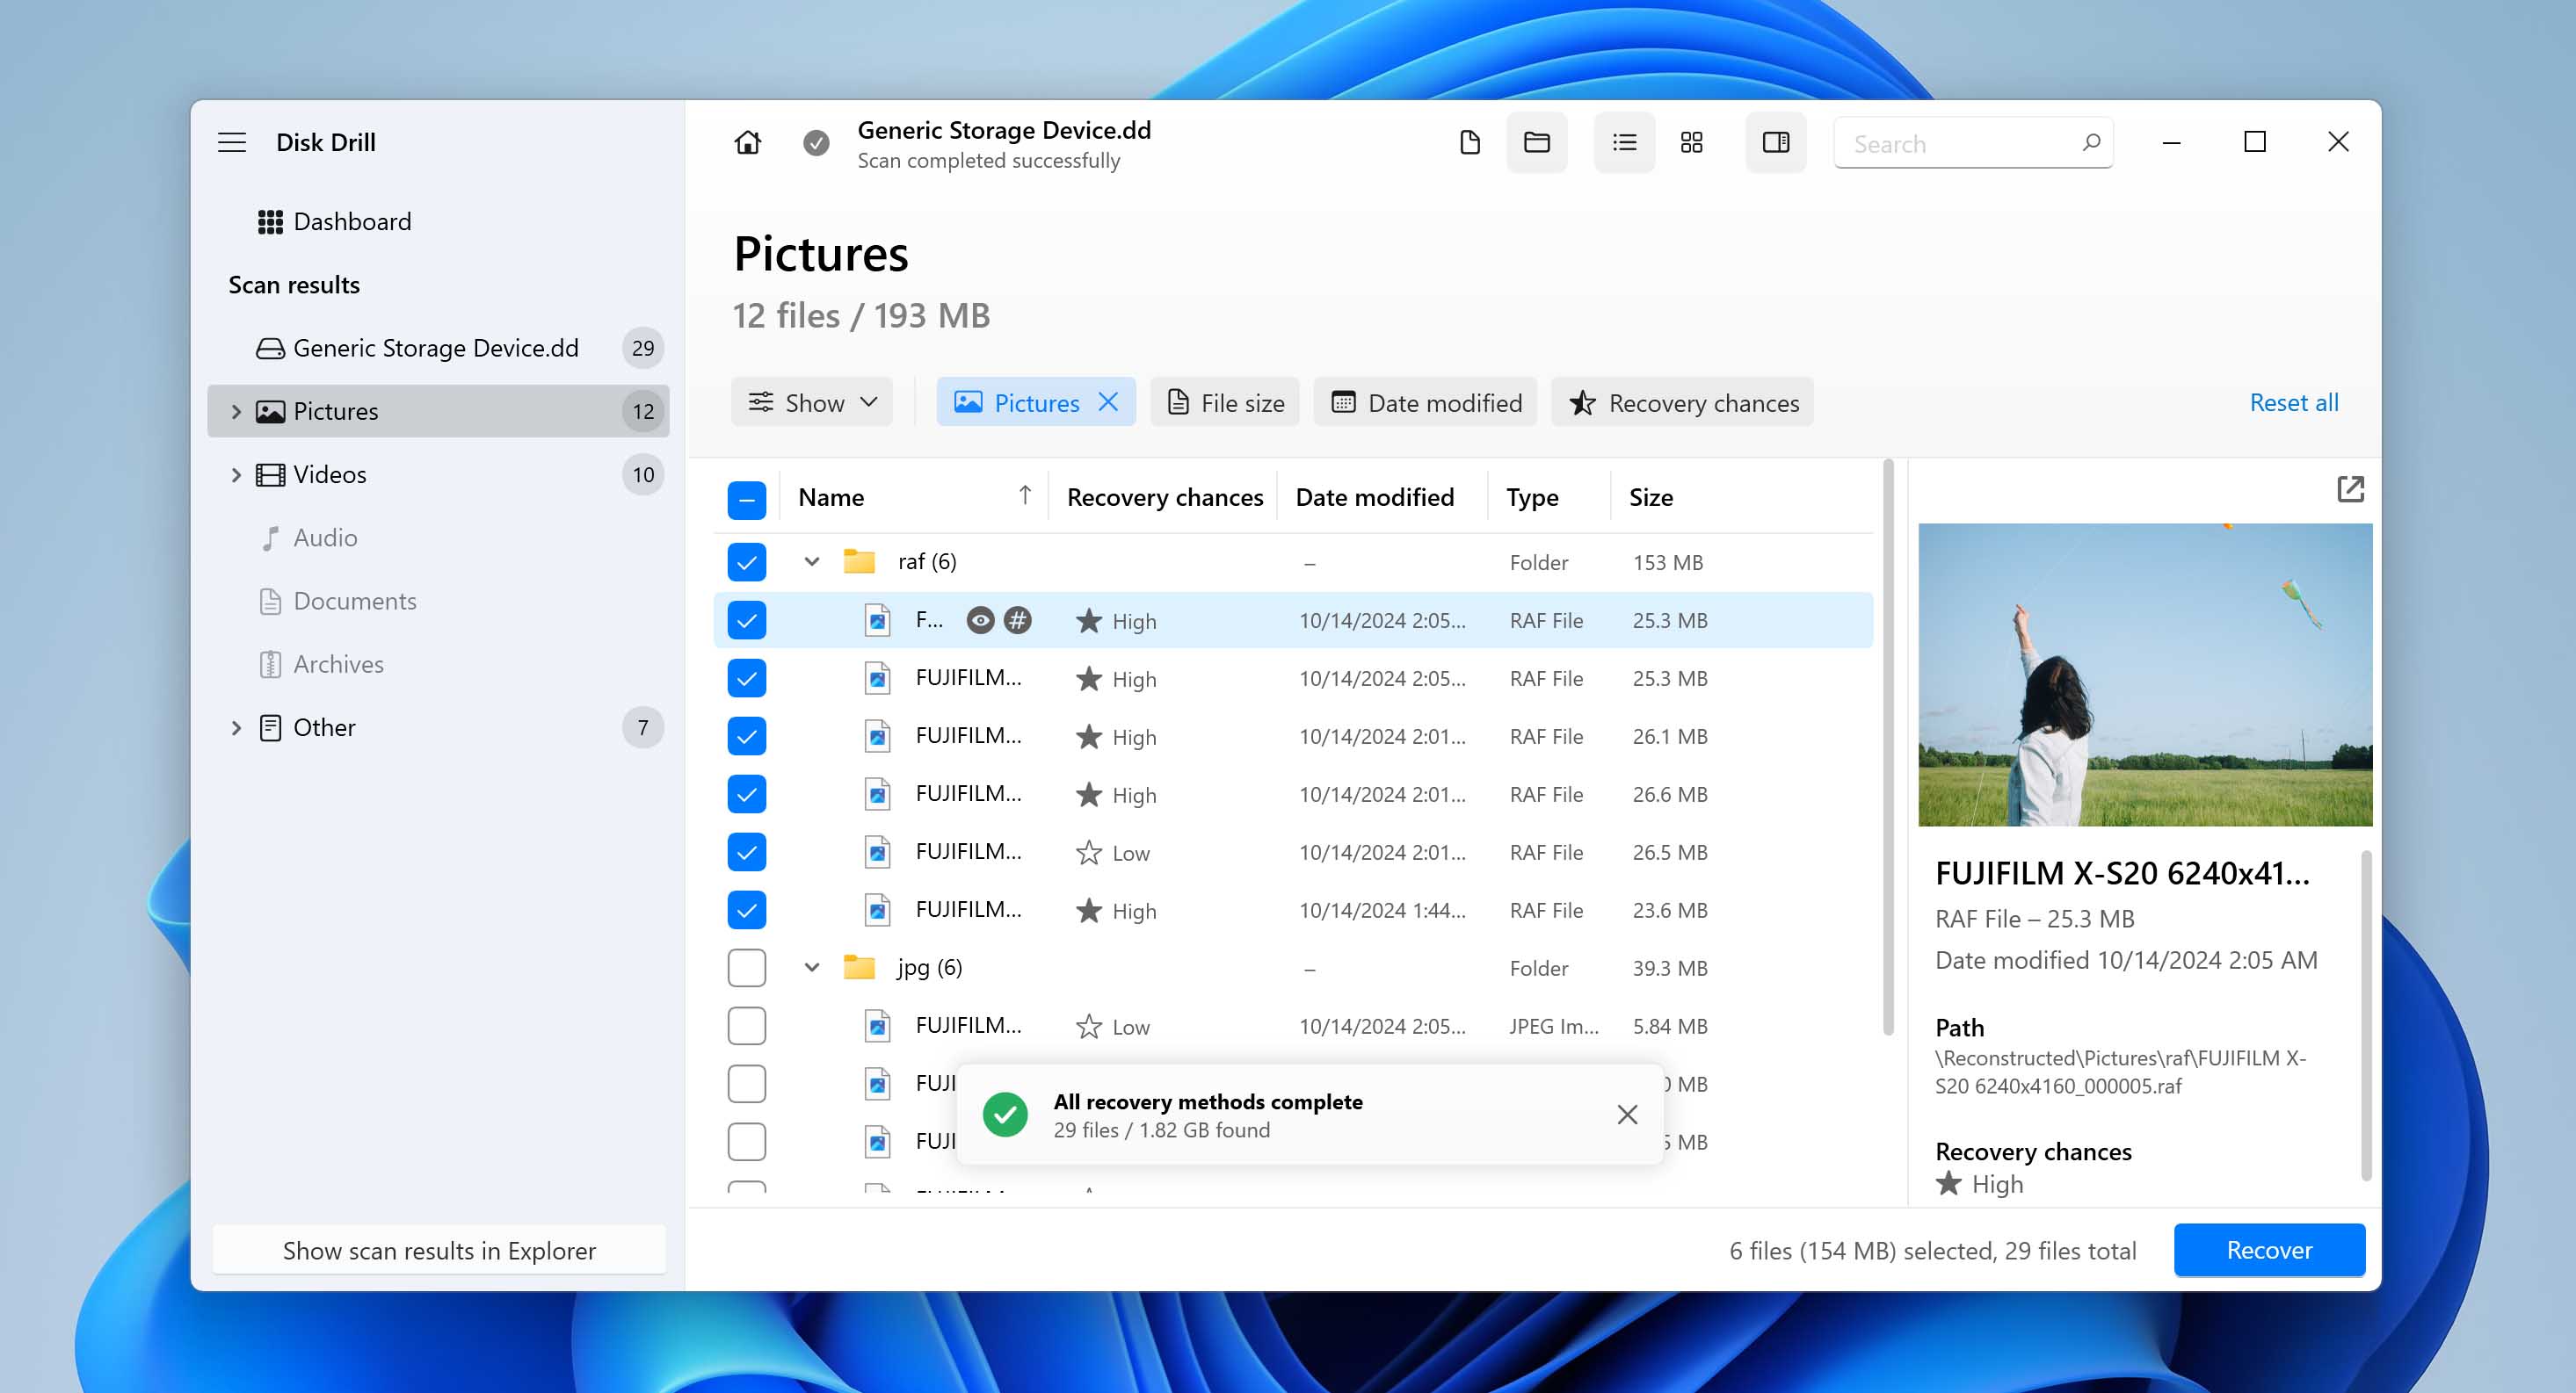
Task: Click the eye preview icon on highlighted row
Action: [x=980, y=621]
